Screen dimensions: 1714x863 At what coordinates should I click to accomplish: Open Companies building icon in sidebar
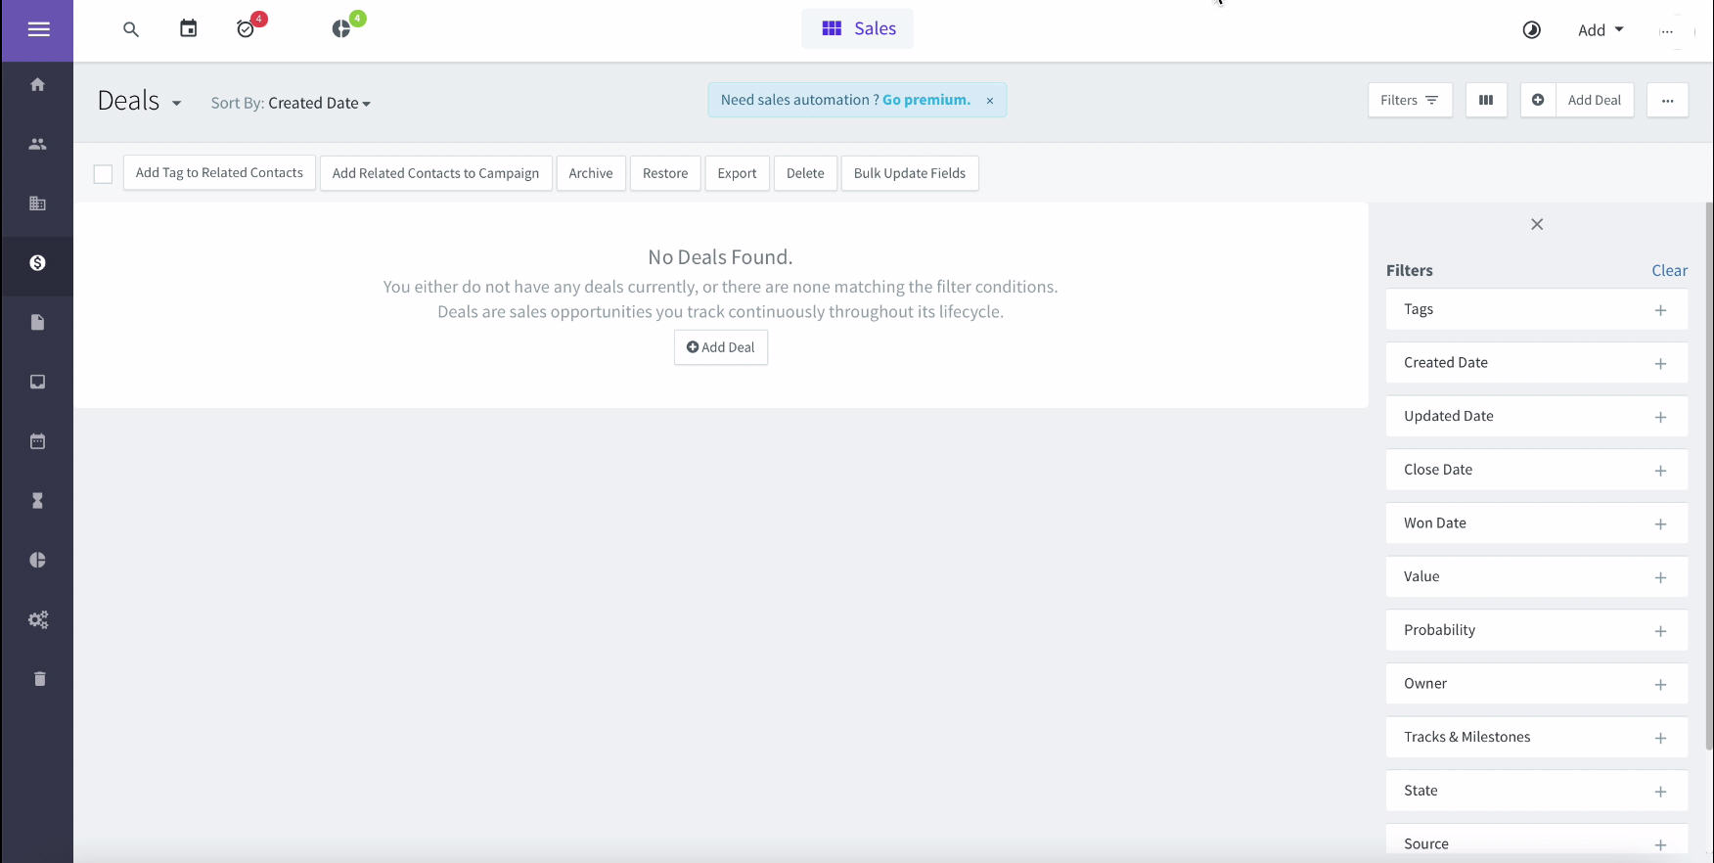37,204
